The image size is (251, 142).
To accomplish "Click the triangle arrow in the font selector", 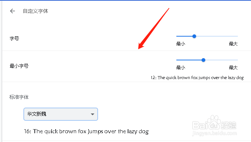I will click(x=92, y=114).
